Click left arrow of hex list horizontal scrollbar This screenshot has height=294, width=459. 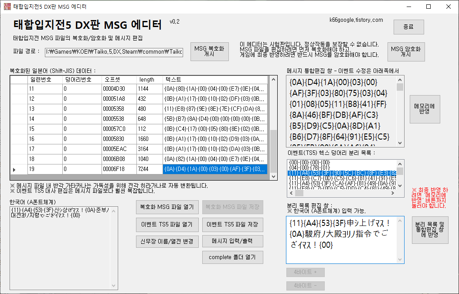point(291,193)
